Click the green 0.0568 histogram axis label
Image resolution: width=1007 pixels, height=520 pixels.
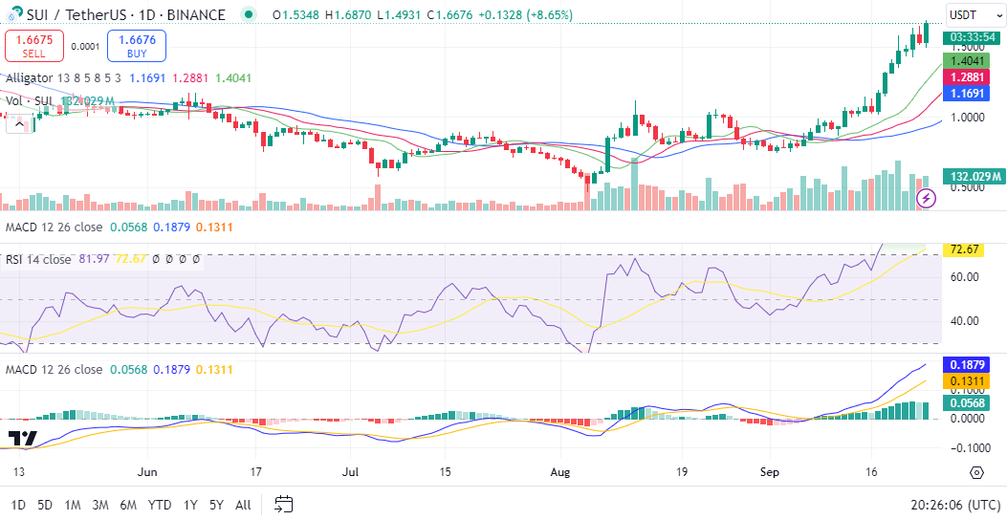pos(967,402)
